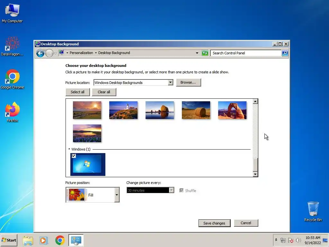Click the Cancel button
The width and height of the screenshot is (329, 247).
click(x=246, y=223)
